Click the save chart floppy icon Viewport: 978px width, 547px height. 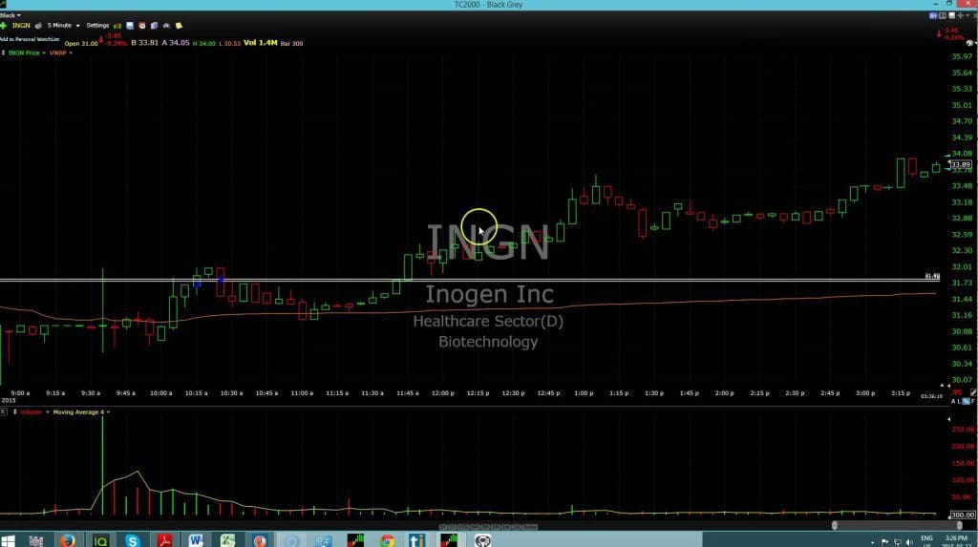tap(130, 26)
